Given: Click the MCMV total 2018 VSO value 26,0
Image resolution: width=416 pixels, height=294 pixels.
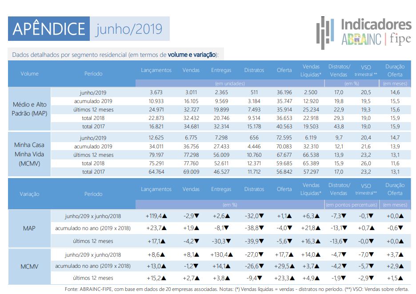Looking at the screenshot, I should tap(366, 163).
